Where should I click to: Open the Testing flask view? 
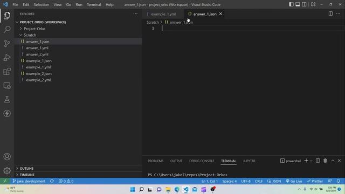click(x=7, y=99)
